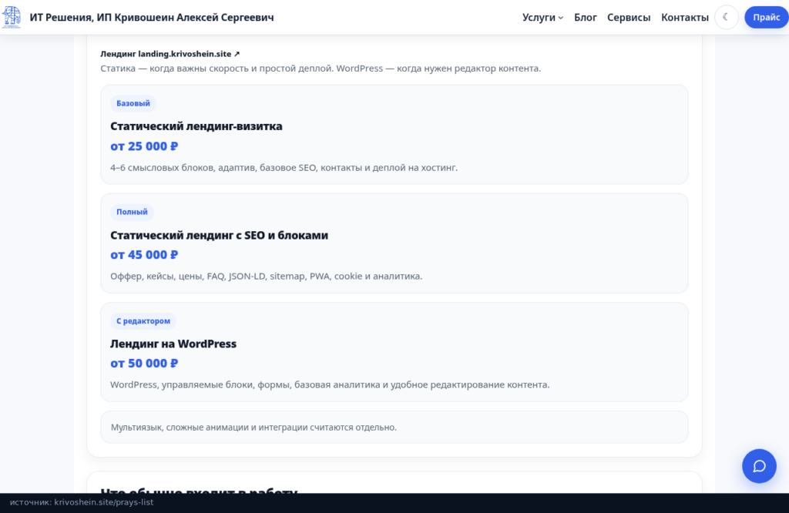This screenshot has width=789, height=513.
Task: Select the Базовый badge
Action: [x=133, y=103]
